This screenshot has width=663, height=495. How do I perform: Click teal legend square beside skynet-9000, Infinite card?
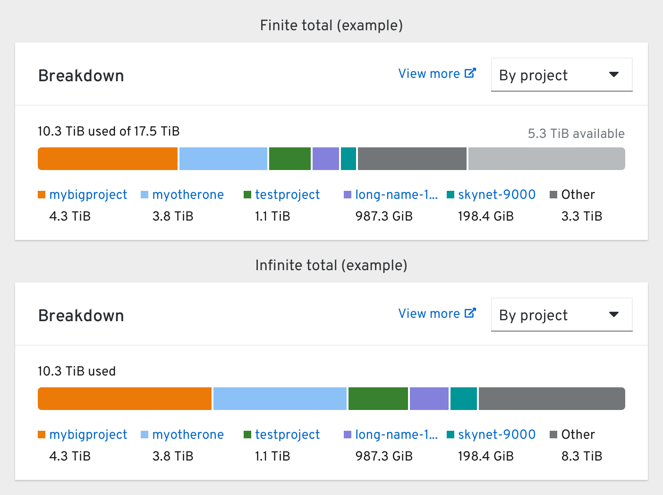coord(450,435)
